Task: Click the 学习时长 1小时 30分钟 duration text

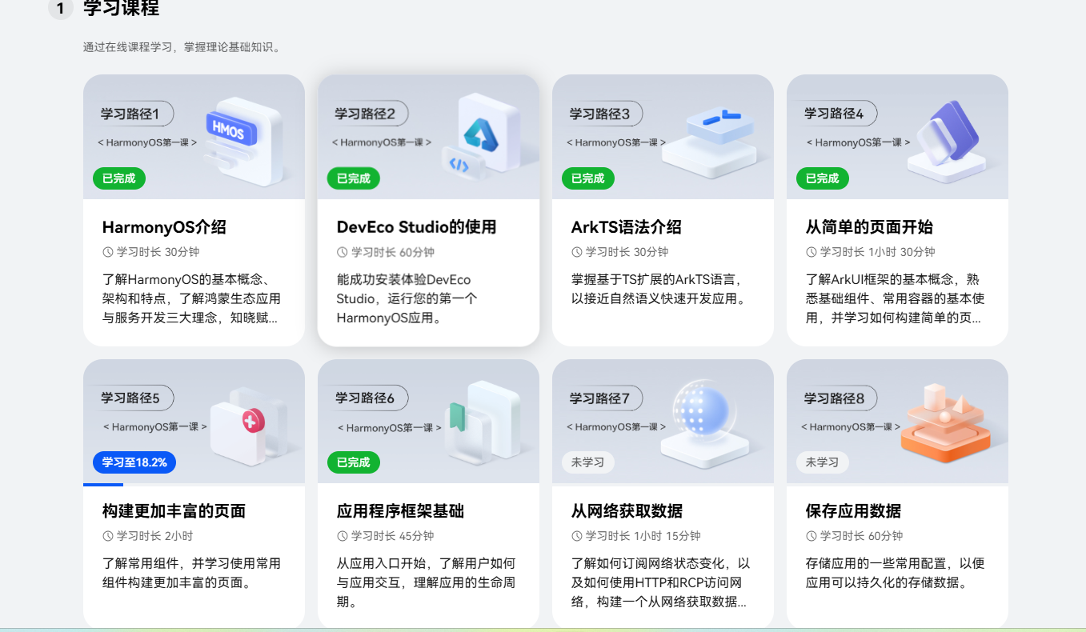Action: click(877, 252)
